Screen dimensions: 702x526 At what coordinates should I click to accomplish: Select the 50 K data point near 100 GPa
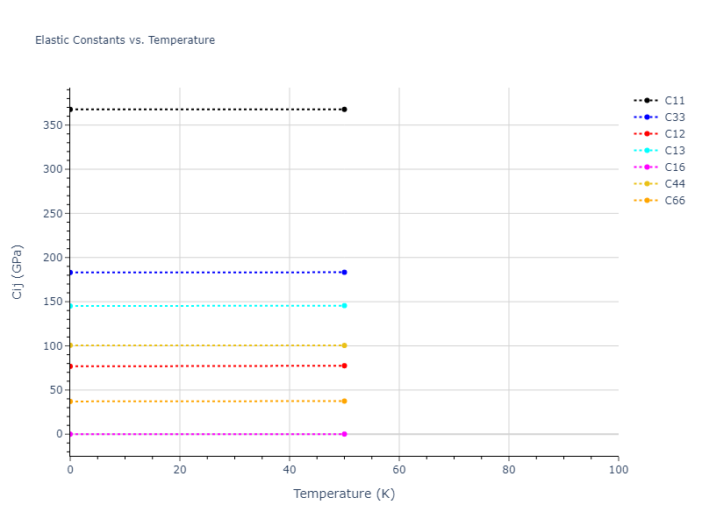[x=344, y=345]
